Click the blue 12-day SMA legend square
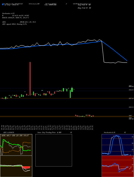This screenshot has width=134, height=177. click(x=3, y=5)
